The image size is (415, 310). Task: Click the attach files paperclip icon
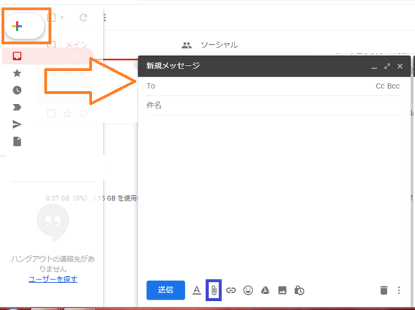click(x=214, y=290)
